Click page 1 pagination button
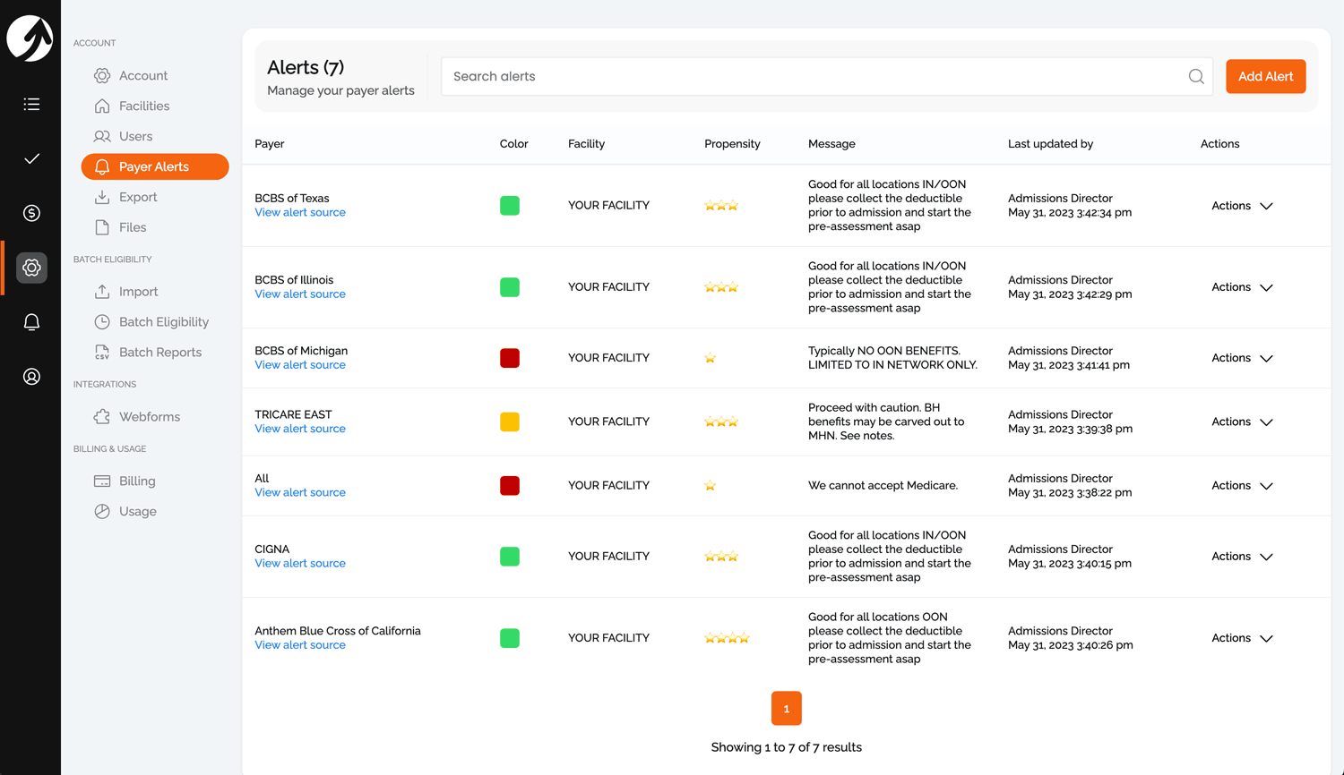This screenshot has height=775, width=1344. point(787,709)
